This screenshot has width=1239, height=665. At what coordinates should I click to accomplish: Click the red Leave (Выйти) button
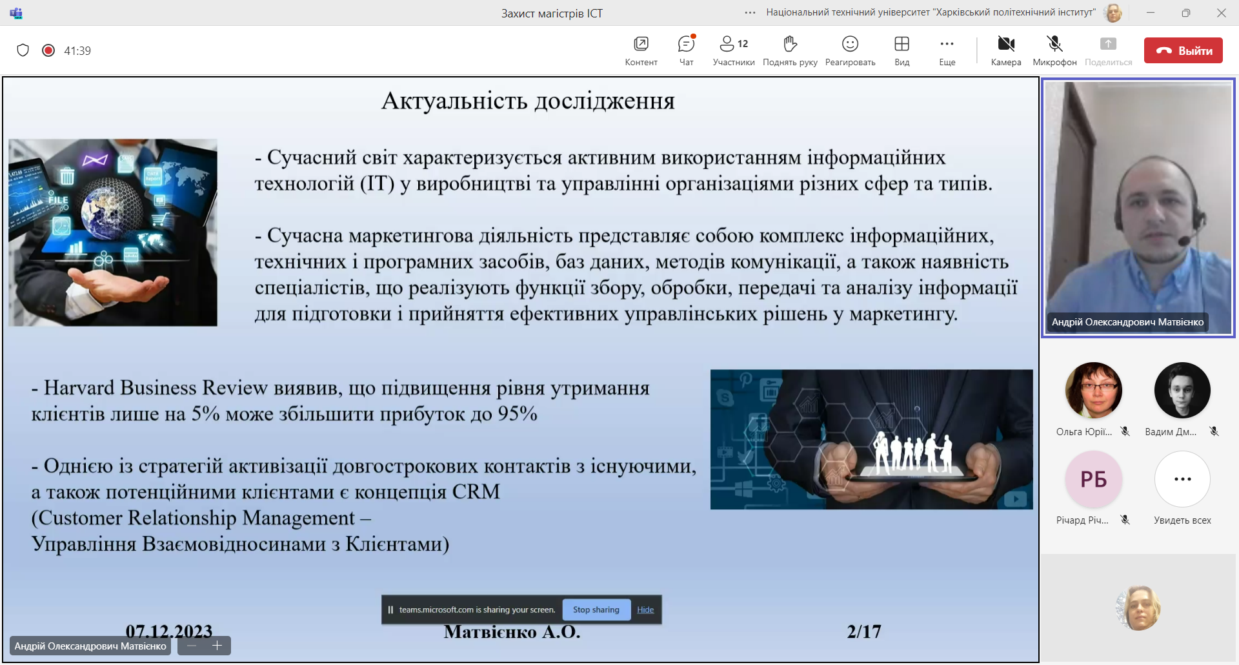click(1183, 50)
